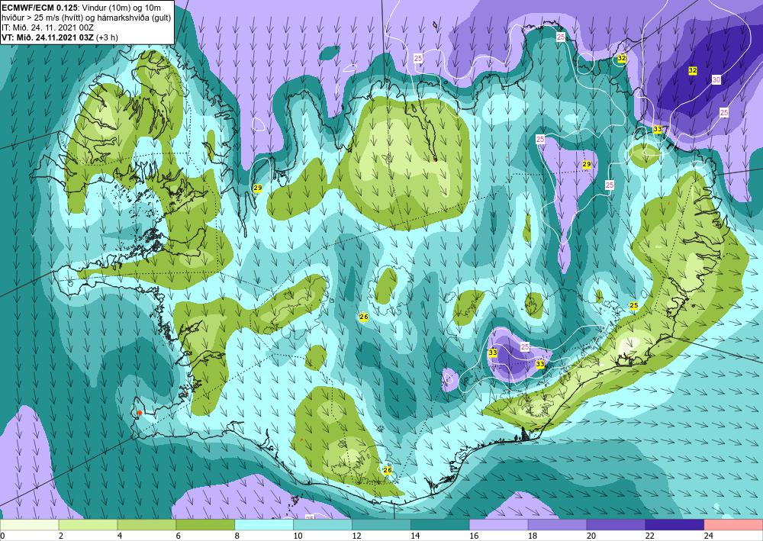The width and height of the screenshot is (763, 541).
Task: Click the "24" legend scale label
Action: tap(709, 536)
